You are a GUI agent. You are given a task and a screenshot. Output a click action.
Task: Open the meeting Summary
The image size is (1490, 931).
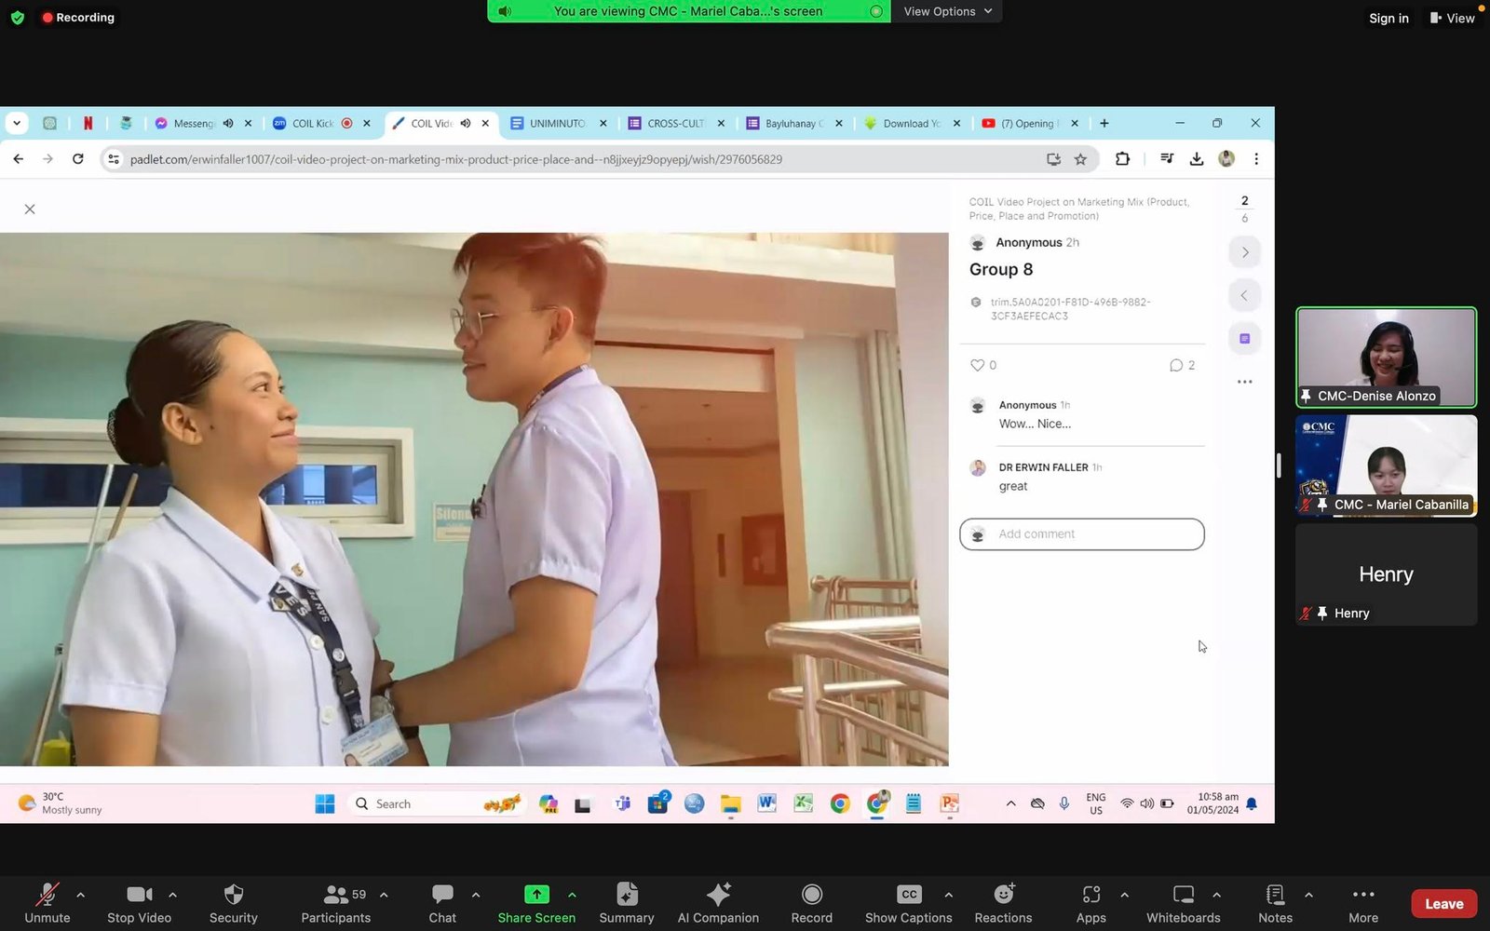627,903
